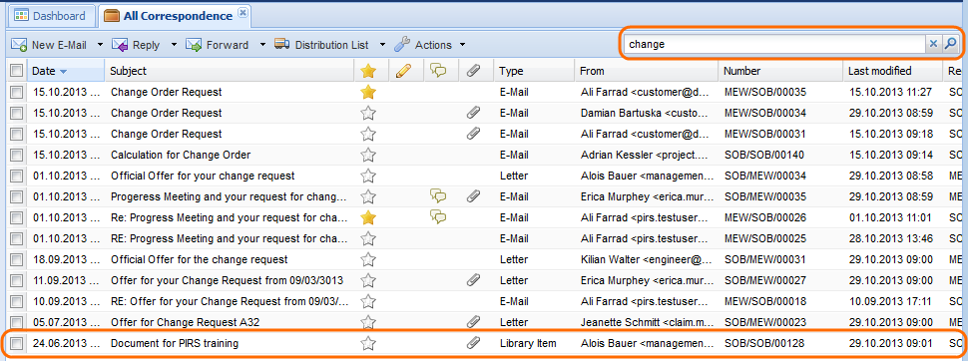968x361 pixels.
Task: Open 'Offer for your Change Request from 09/03/3013'
Action: [x=227, y=280]
